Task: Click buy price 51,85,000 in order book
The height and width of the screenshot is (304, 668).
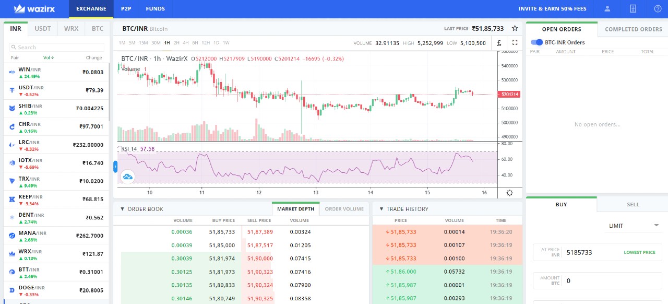Action: [222, 245]
